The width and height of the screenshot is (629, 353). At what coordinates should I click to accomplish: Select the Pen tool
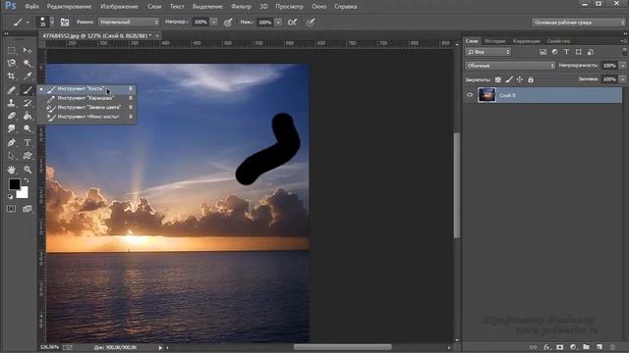[11, 142]
